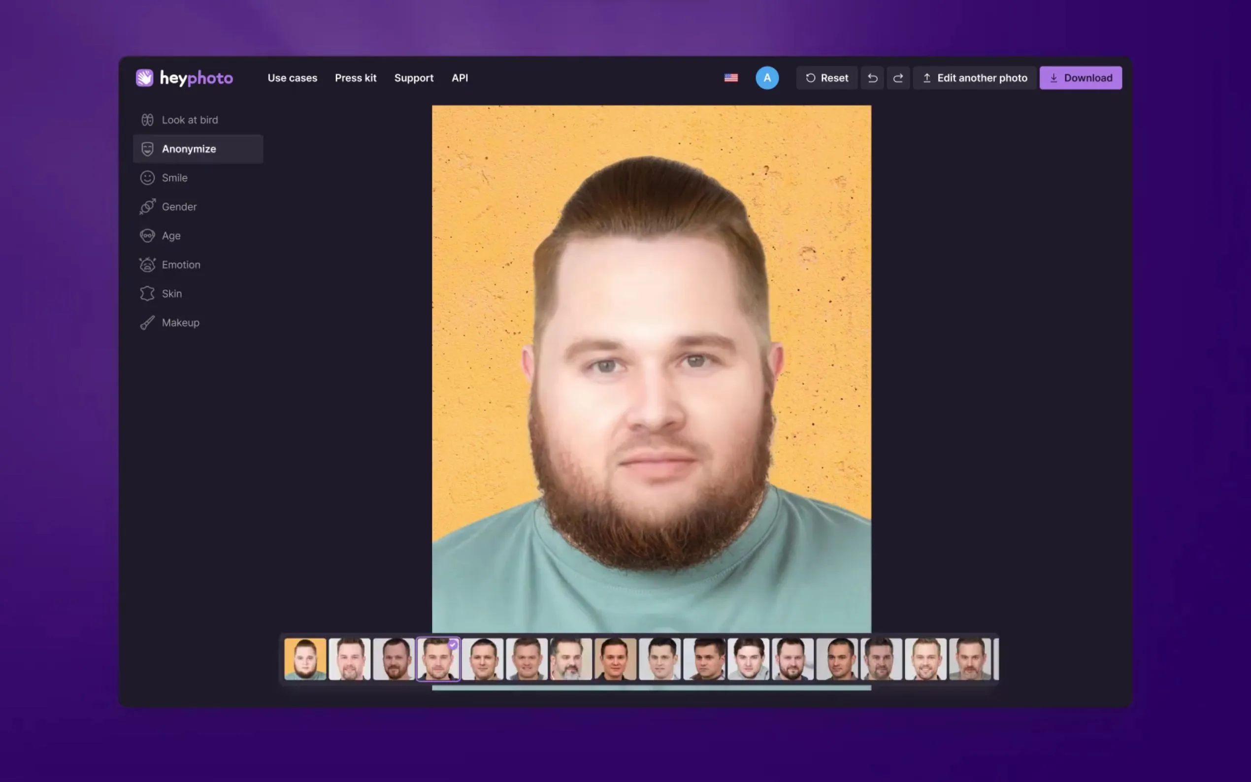Open the Makeup tool
Image resolution: width=1251 pixels, height=782 pixels.
(180, 323)
